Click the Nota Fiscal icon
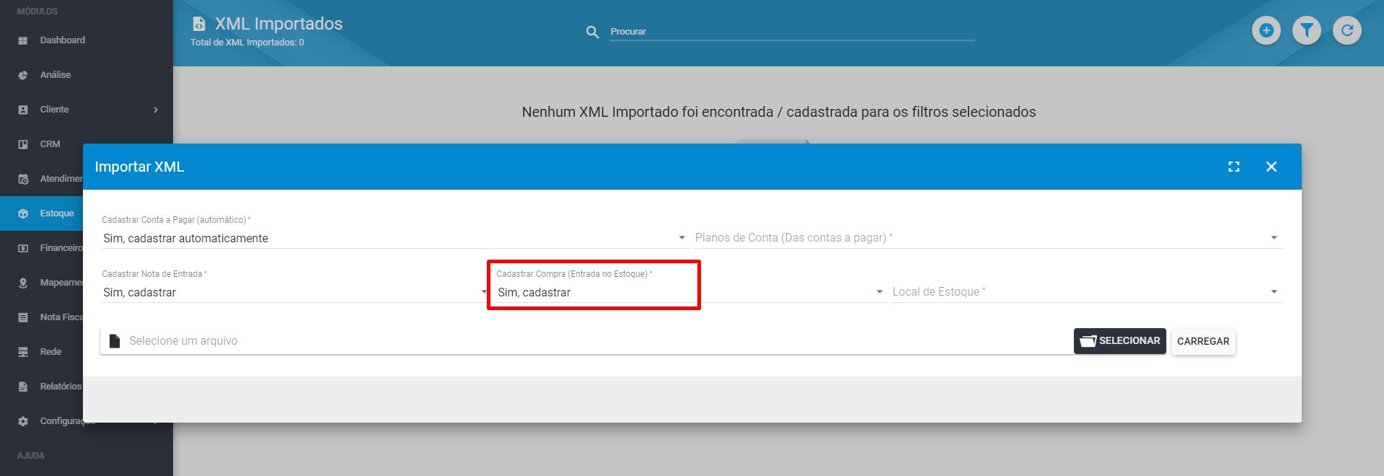 23,317
